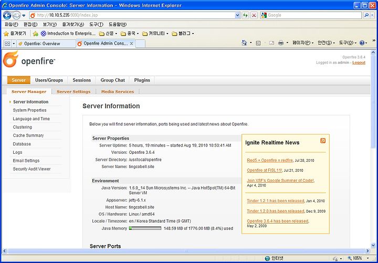Open Red5 + Openfire = redfire news link
This screenshot has width=378, height=263.
point(270,160)
